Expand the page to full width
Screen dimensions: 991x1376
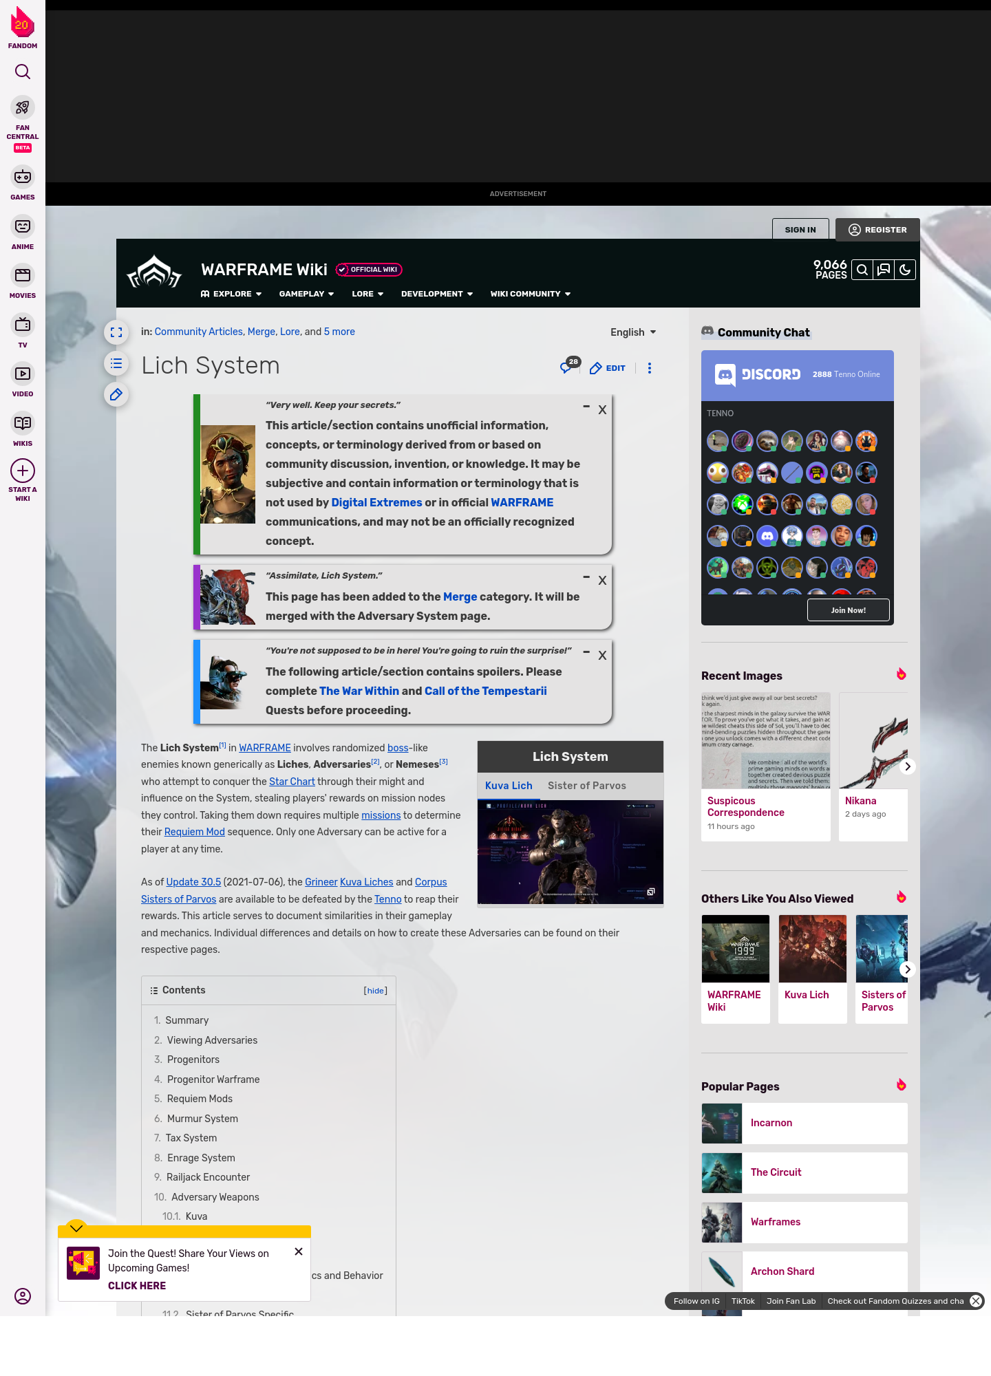(116, 332)
